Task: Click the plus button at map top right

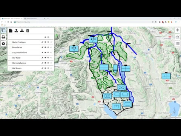Action: click(x=178, y=30)
